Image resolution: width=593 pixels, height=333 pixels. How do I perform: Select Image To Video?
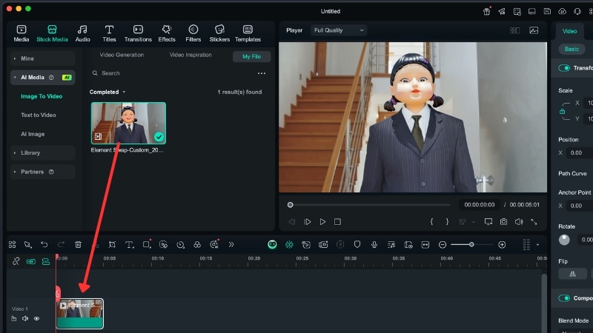42,96
